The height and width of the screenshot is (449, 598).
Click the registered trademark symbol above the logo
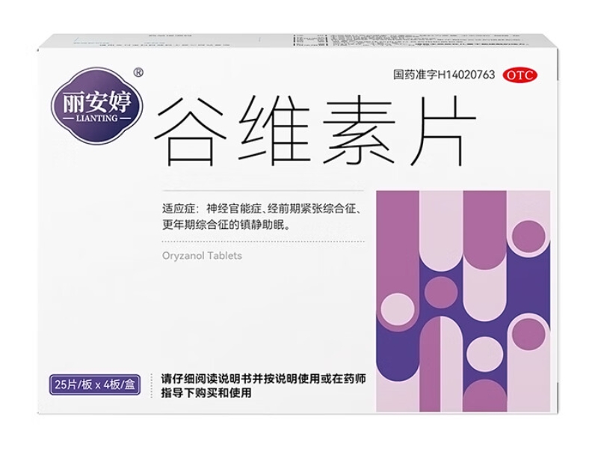pos(138,72)
